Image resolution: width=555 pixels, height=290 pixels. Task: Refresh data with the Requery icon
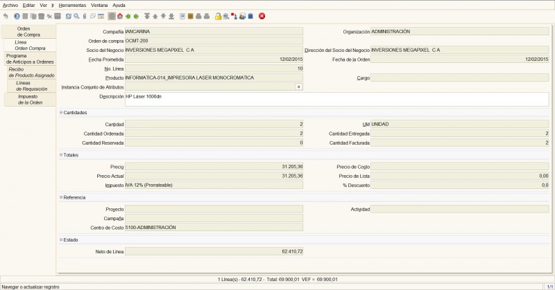point(68,16)
